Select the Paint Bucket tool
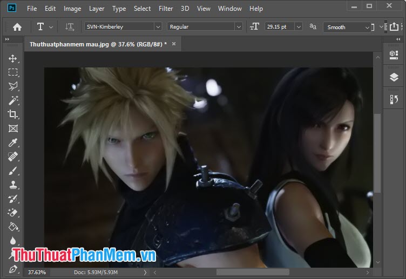The image size is (406, 279). pyautogui.click(x=13, y=227)
